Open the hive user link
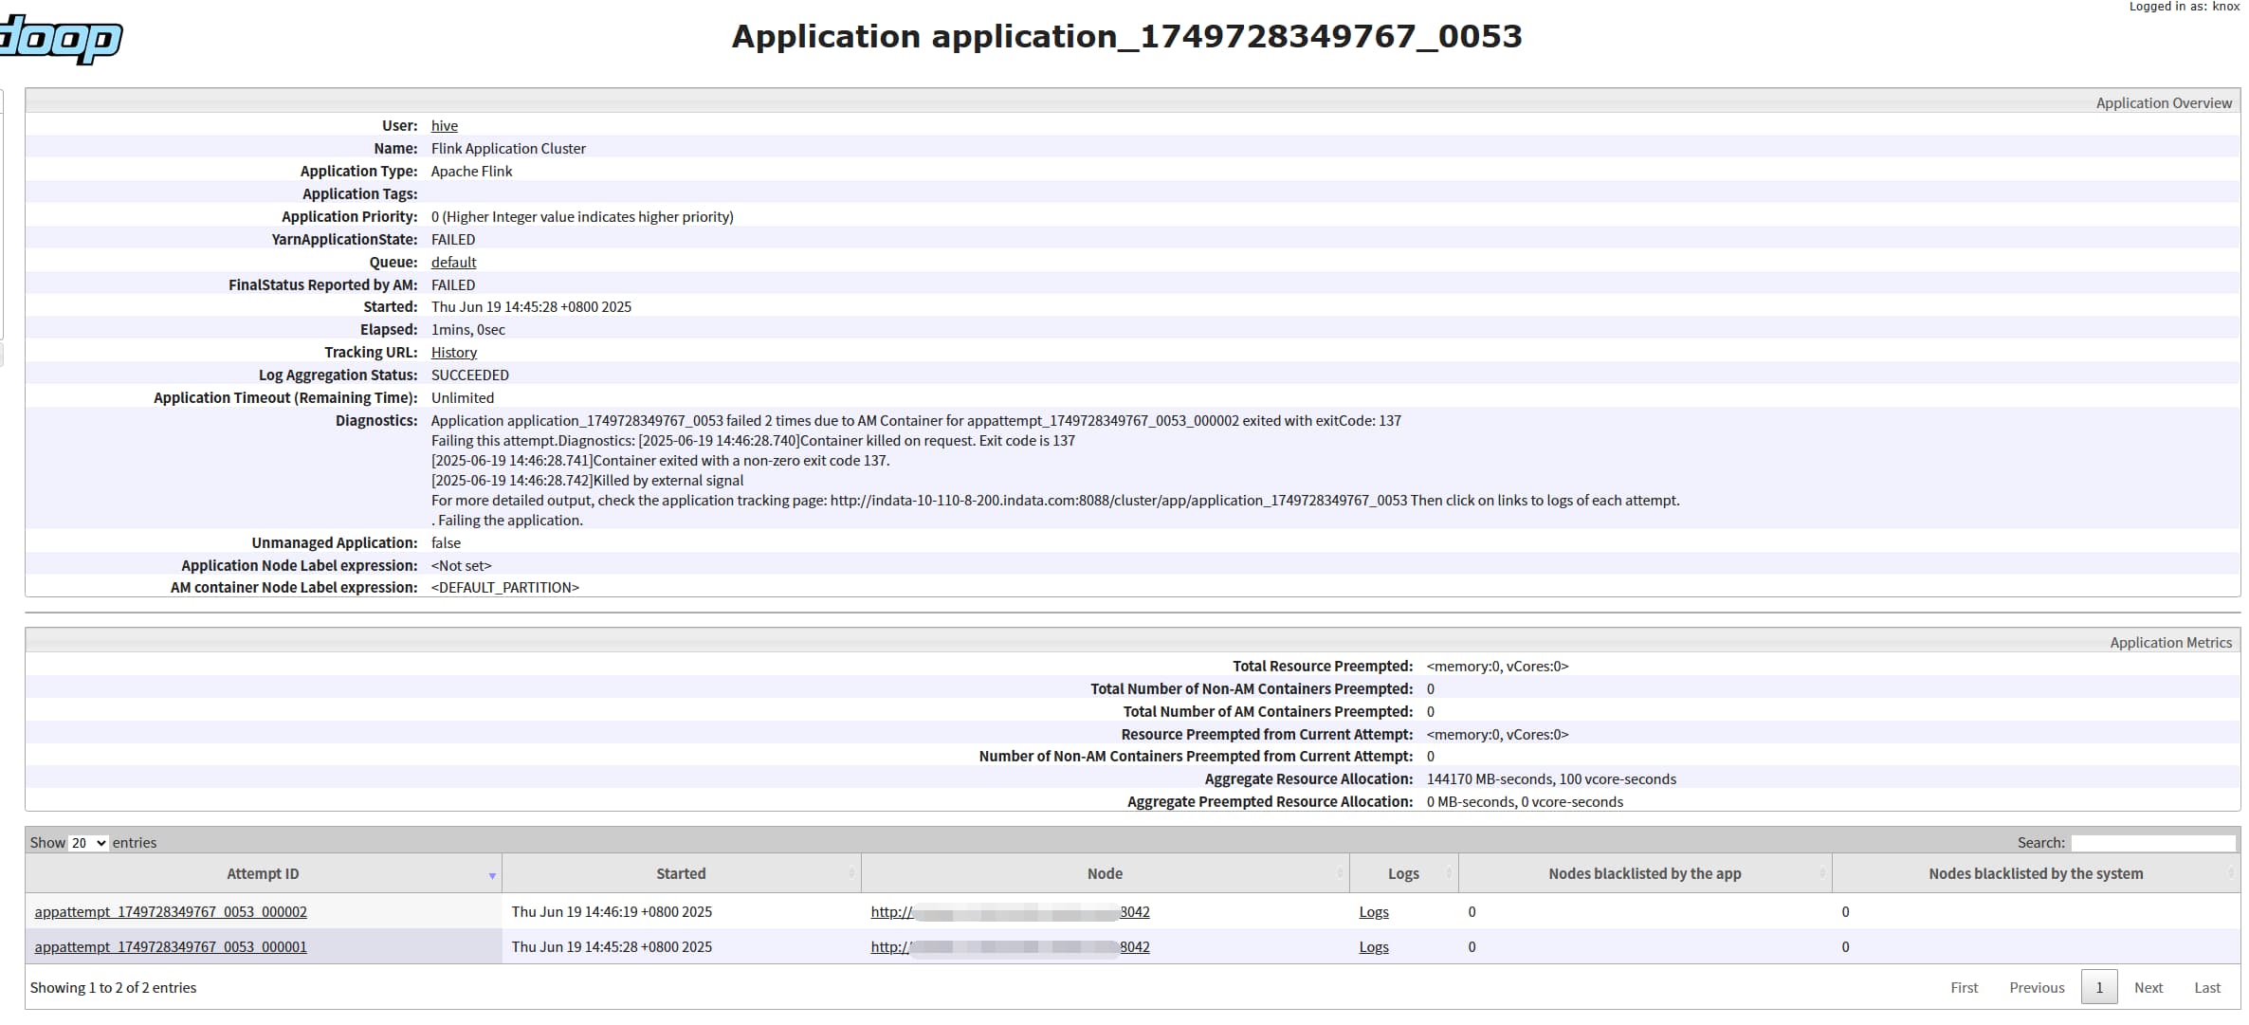 445,126
